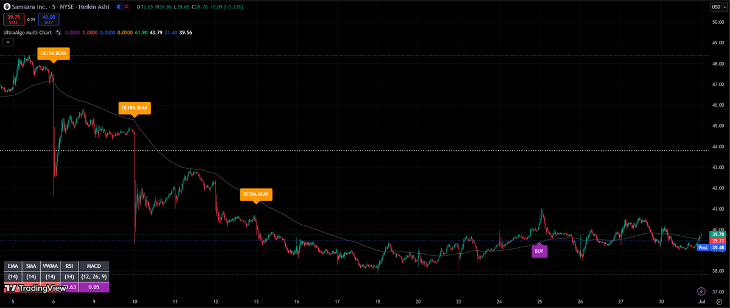This screenshot has height=308, width=730.
Task: Open chart settings hexagon gear icon
Action: (x=720, y=301)
